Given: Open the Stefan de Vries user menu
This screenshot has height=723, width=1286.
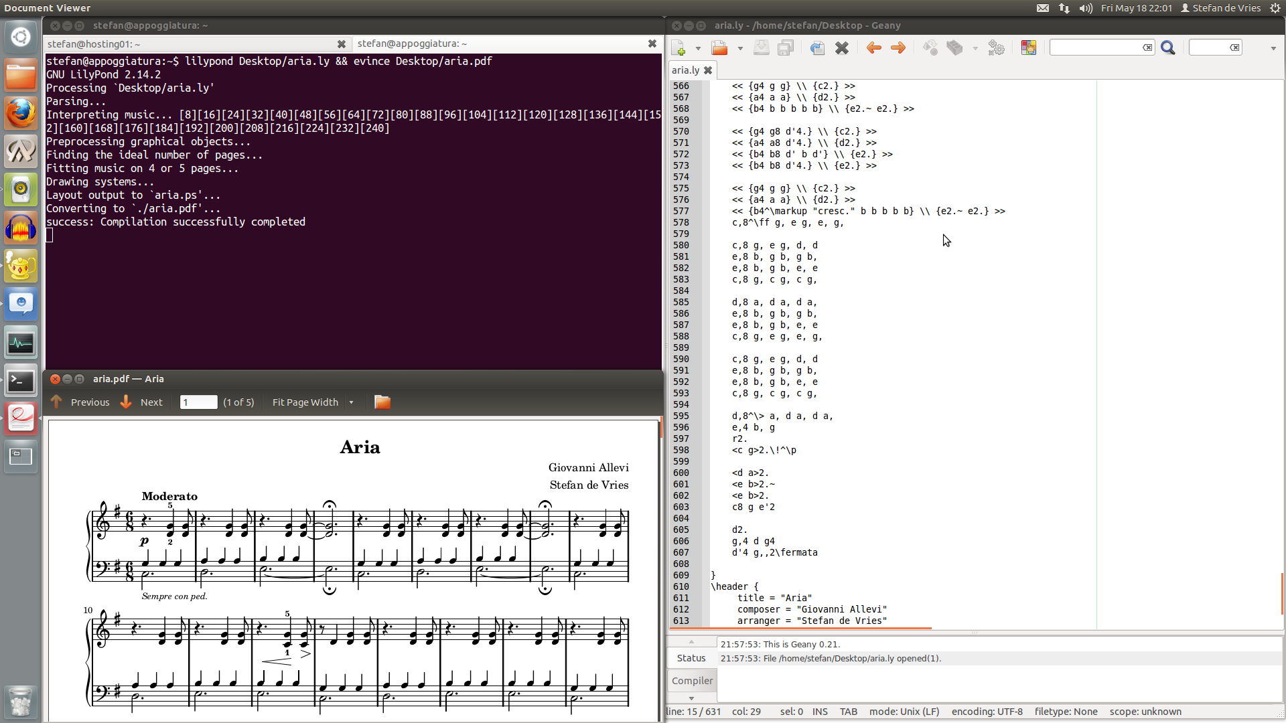Looking at the screenshot, I should (x=1220, y=8).
